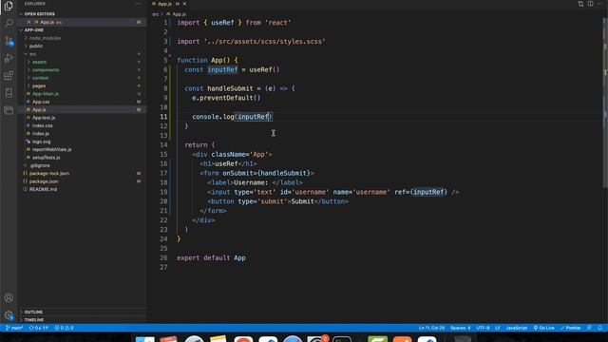The width and height of the screenshot is (608, 342).
Task: Click Ln 11, Col 25 cursor position
Action: point(431,328)
